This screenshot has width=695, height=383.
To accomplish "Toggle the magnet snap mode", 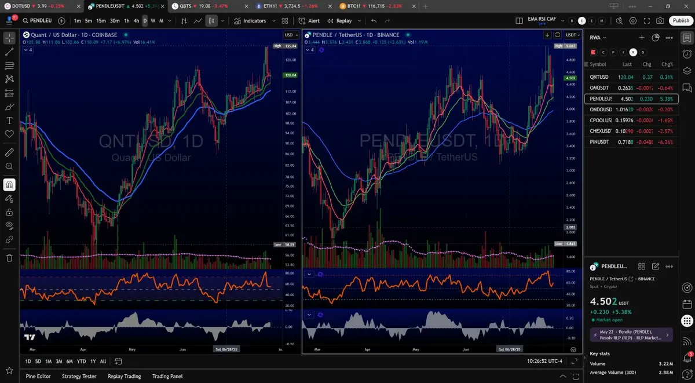I will point(9,185).
